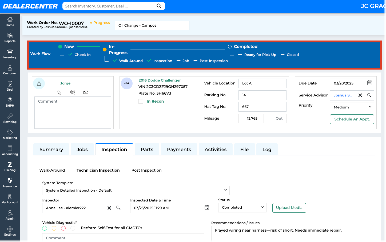The image size is (386, 242).
Task: Select the Post Inspection sub-tab
Action: (x=146, y=170)
